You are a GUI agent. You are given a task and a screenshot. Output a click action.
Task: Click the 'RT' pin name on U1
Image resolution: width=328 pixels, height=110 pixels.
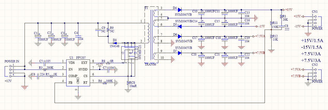point(86,83)
